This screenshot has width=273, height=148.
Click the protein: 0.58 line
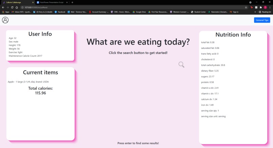coord(207,82)
